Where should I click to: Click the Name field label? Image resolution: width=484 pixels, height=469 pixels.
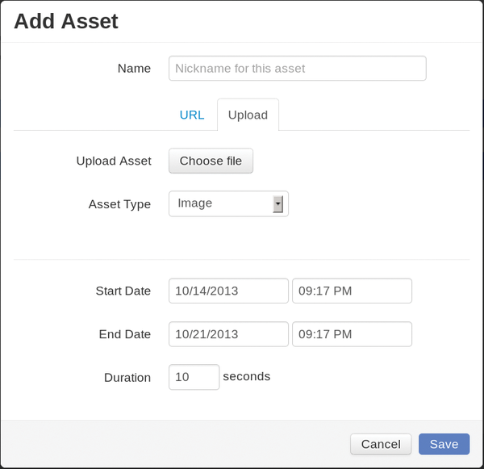tap(134, 69)
